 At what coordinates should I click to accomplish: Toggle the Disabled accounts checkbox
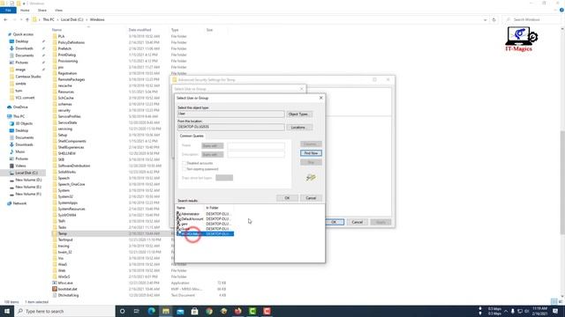pyautogui.click(x=185, y=163)
